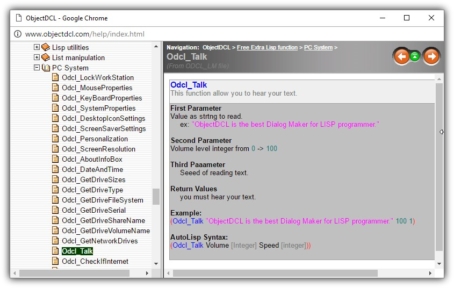Image resolution: width=454 pixels, height=288 pixels.
Task: Click tree pane scroll left arrow
Action: click(15, 273)
